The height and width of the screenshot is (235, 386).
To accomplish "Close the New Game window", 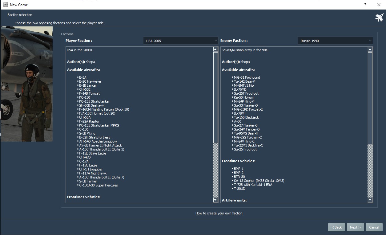I will [379, 5].
